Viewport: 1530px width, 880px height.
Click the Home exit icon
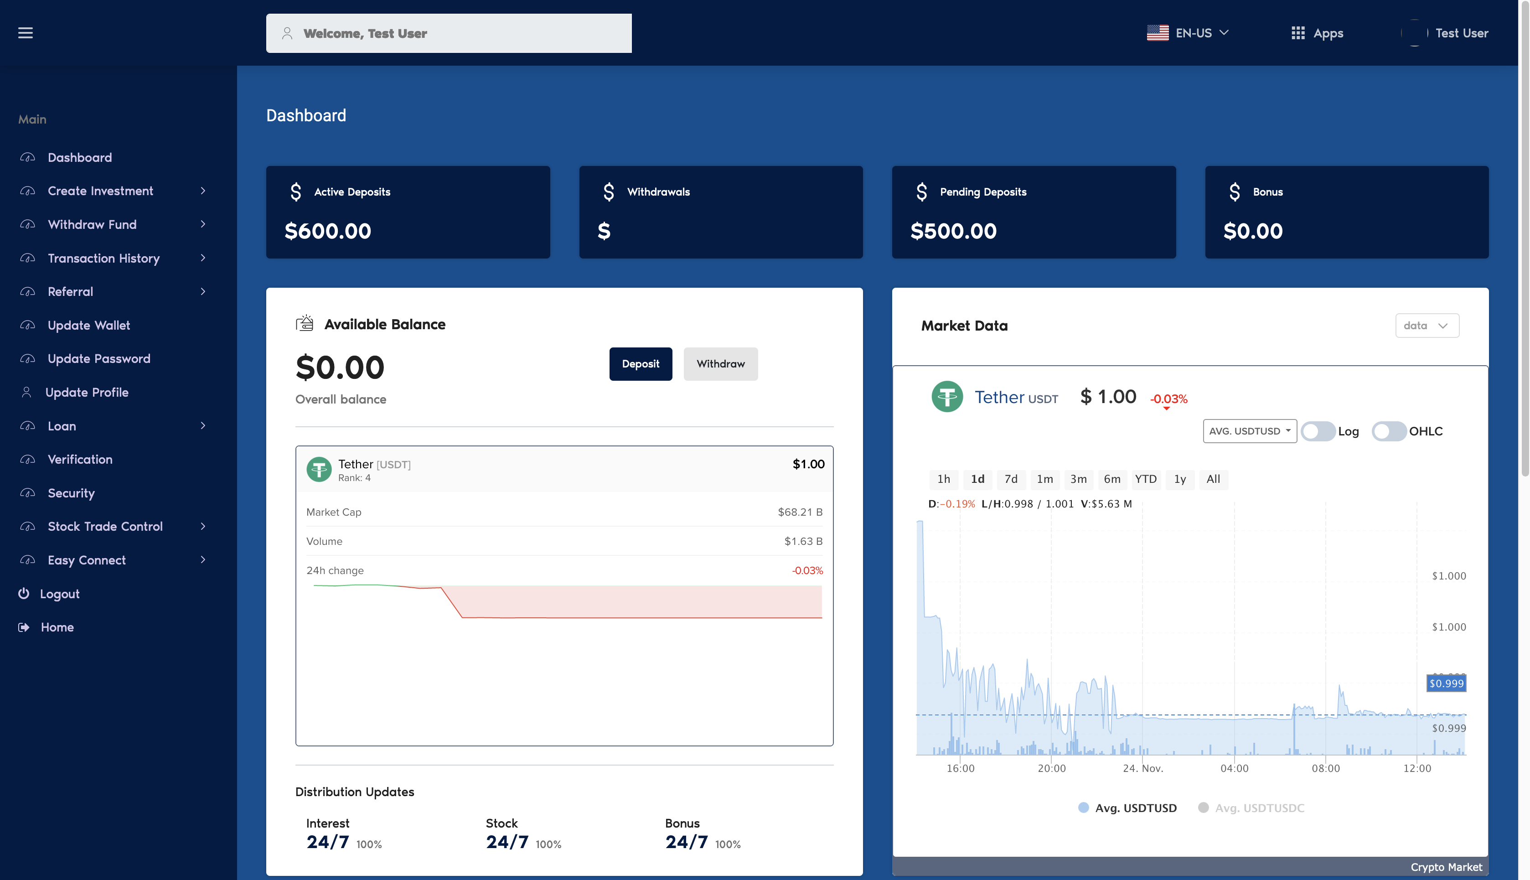[24, 627]
